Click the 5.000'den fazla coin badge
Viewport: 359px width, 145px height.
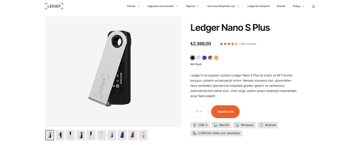tap(216, 133)
